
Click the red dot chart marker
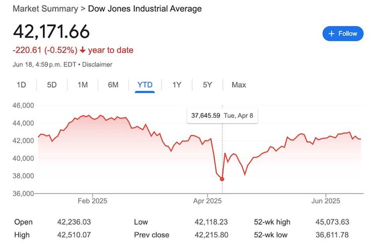click(222, 179)
